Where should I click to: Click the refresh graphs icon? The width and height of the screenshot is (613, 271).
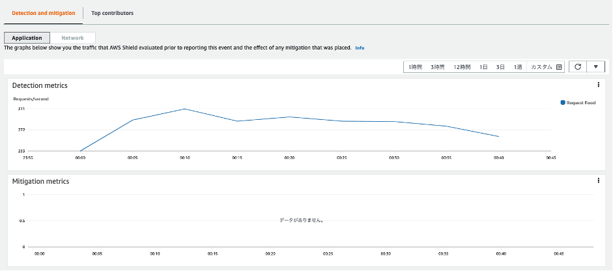click(x=577, y=67)
